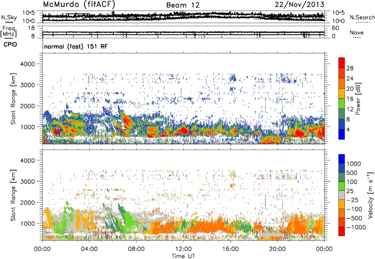Click the leftmost '00:00' time label
The image size is (375, 259).
coord(43,249)
